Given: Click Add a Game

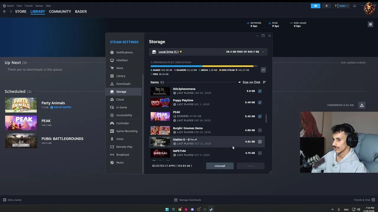Looking at the screenshot, I should click(x=12, y=200).
